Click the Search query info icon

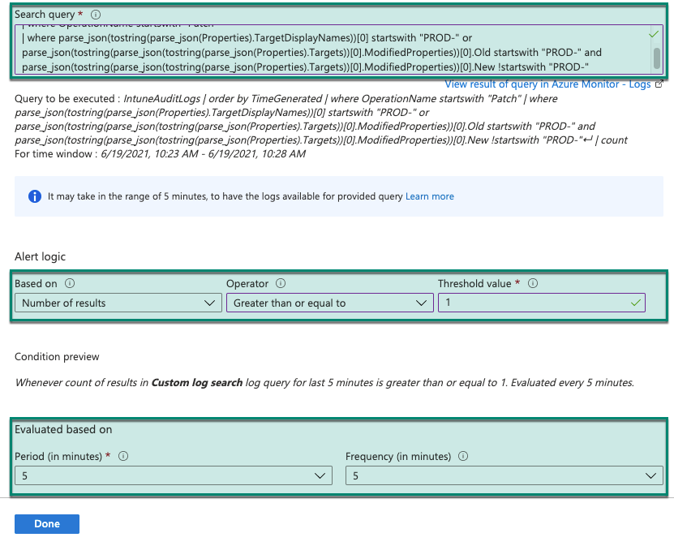pyautogui.click(x=96, y=15)
